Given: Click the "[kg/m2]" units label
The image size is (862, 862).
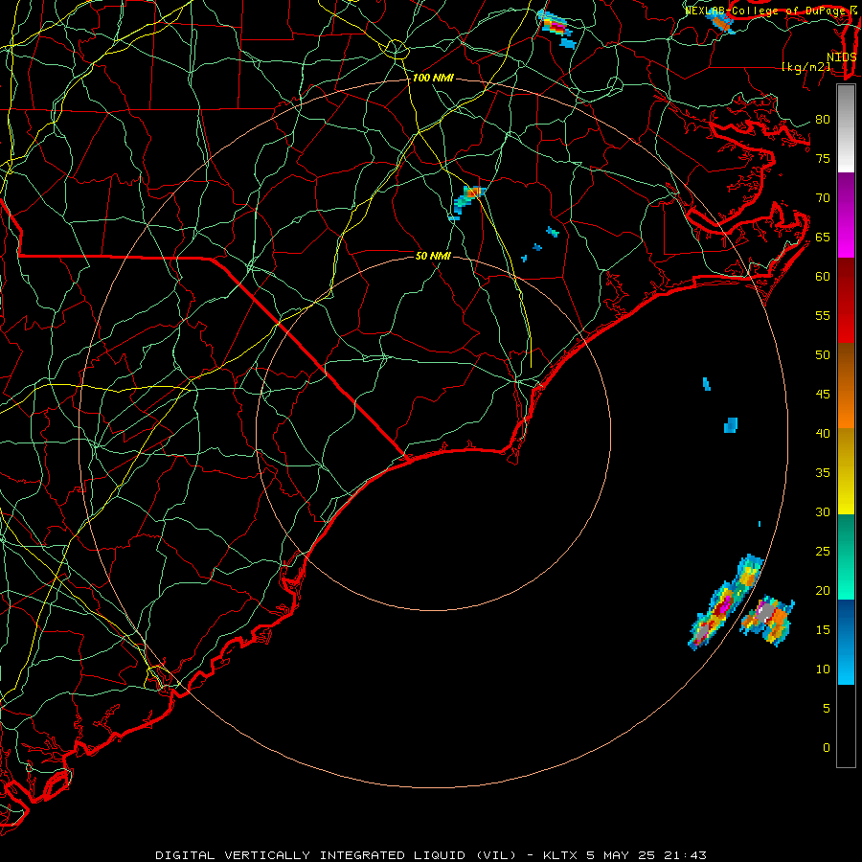Looking at the screenshot, I should point(806,67).
